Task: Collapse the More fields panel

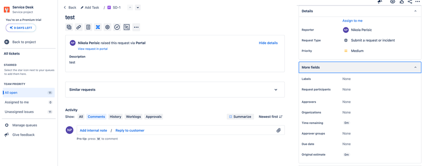Action: coord(415,67)
